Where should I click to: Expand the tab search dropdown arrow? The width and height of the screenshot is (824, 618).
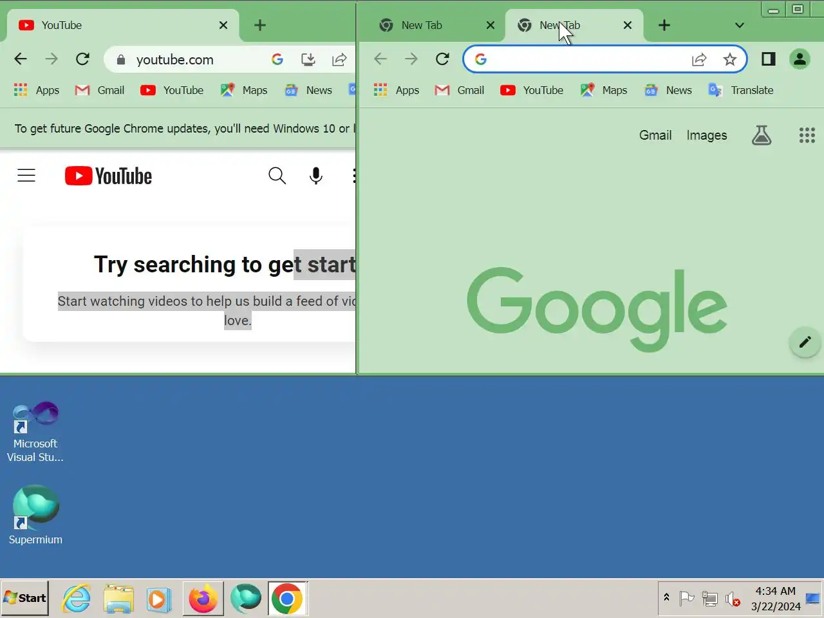[739, 25]
